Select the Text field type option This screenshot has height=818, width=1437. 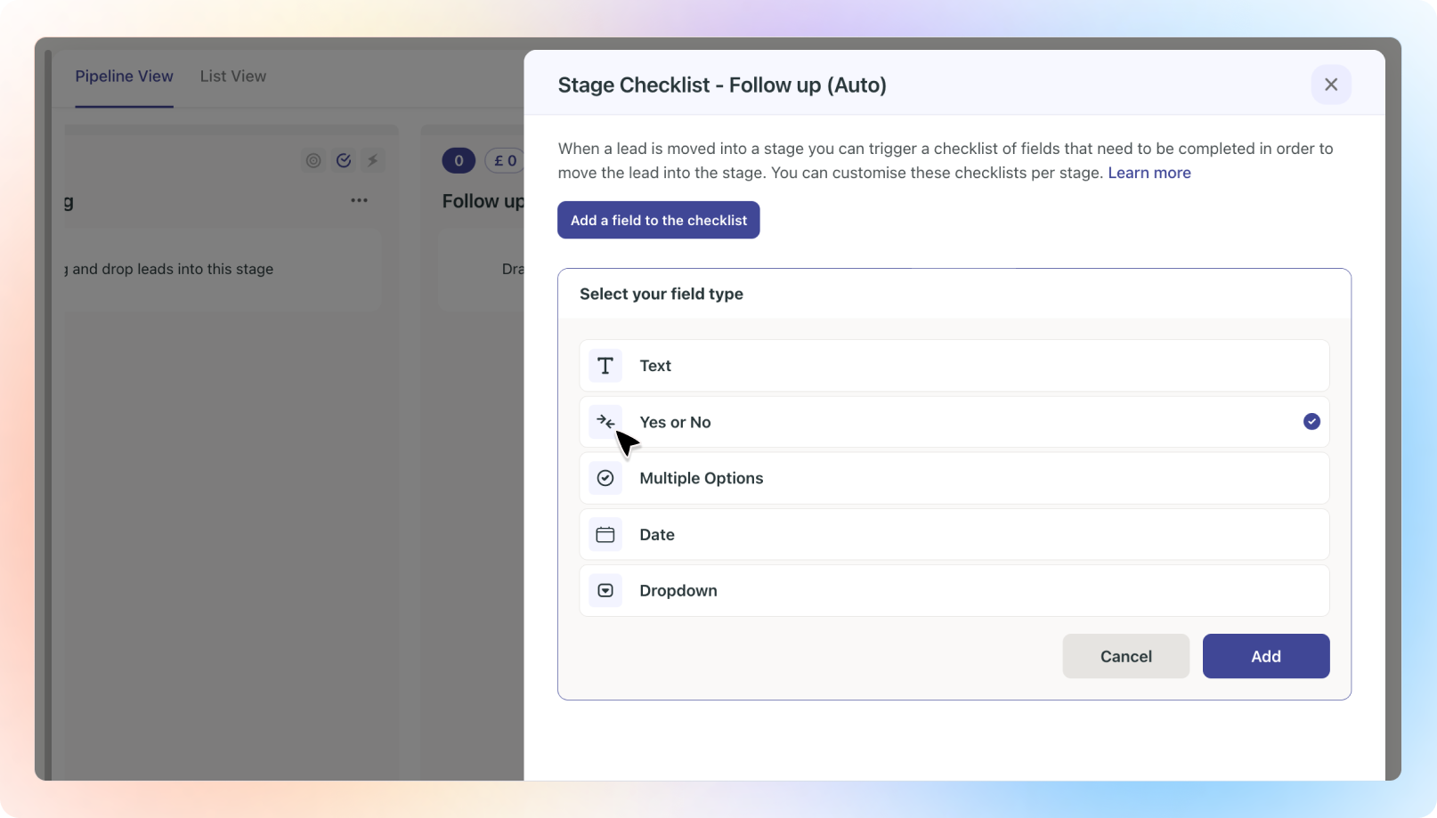coord(953,366)
